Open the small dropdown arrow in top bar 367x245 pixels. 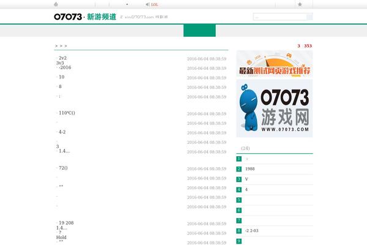click(x=127, y=4)
